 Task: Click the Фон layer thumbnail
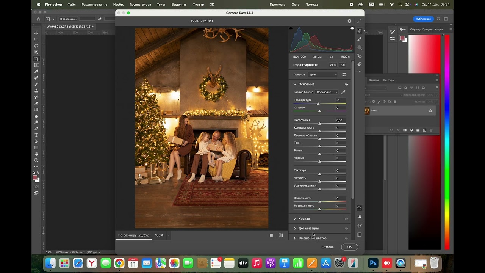367,111
